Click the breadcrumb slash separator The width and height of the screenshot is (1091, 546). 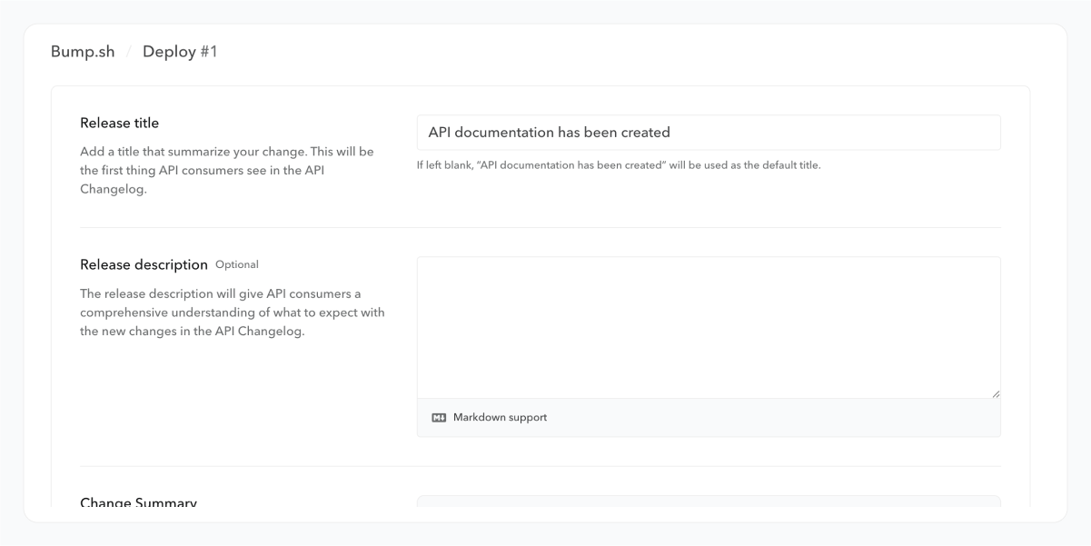(129, 52)
